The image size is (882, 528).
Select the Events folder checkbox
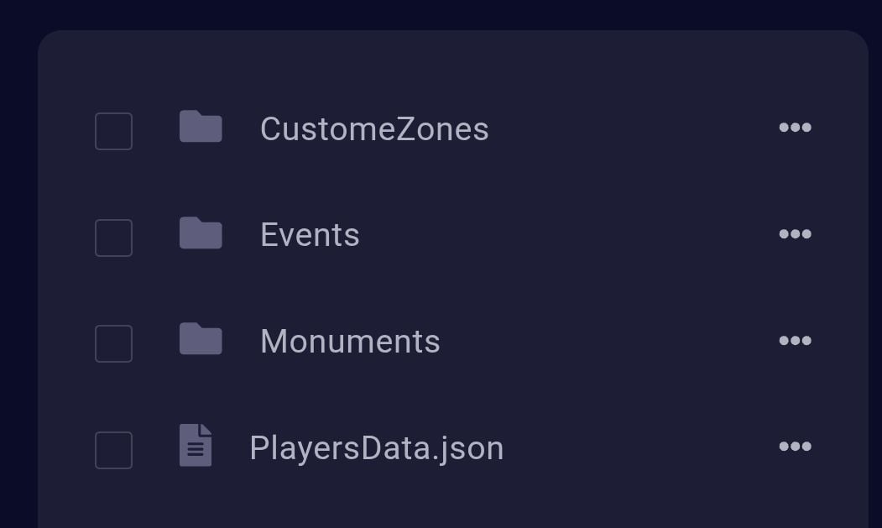click(113, 238)
